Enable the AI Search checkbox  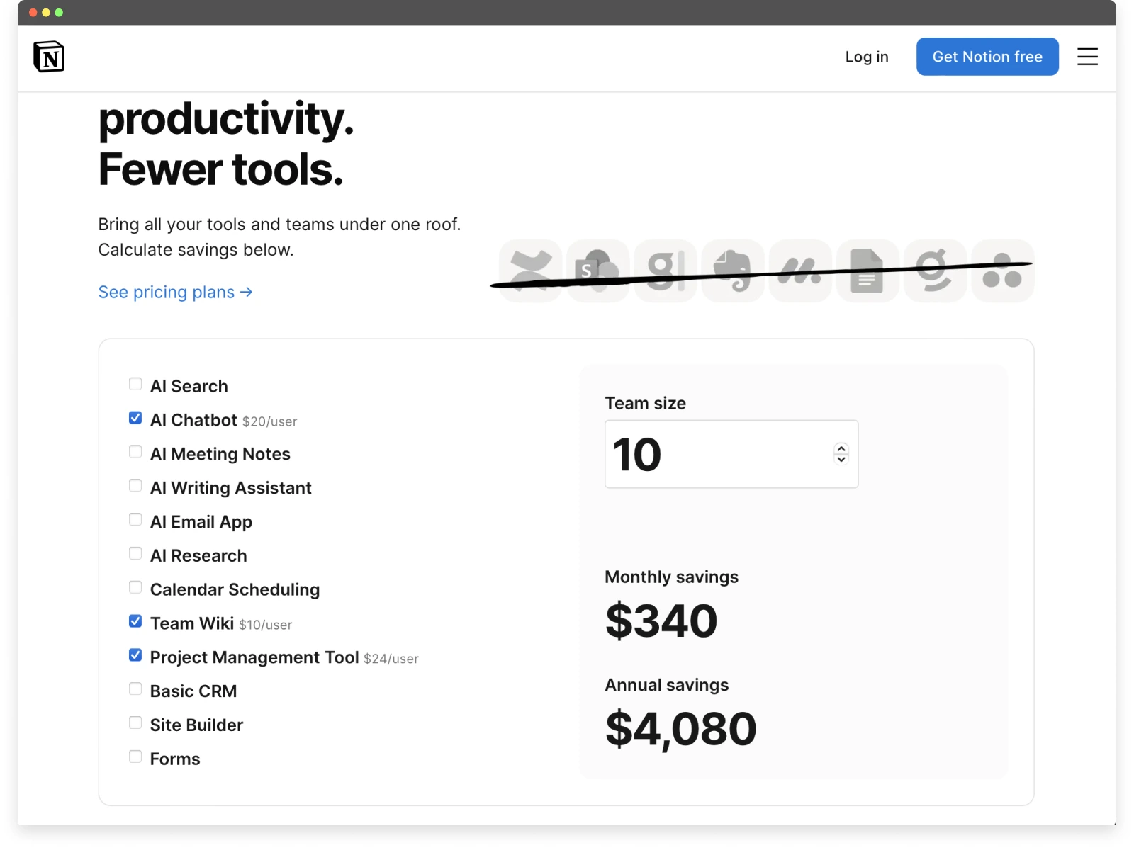(x=135, y=384)
